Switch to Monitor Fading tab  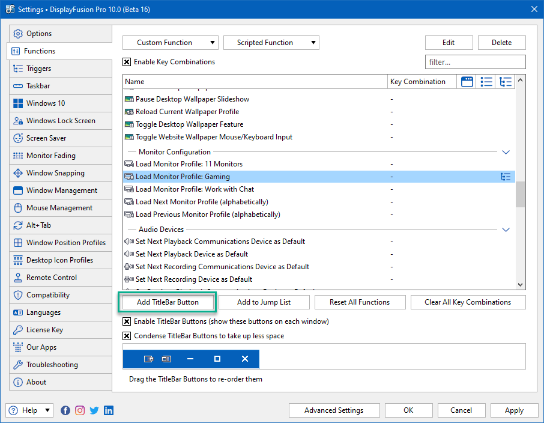click(61, 156)
